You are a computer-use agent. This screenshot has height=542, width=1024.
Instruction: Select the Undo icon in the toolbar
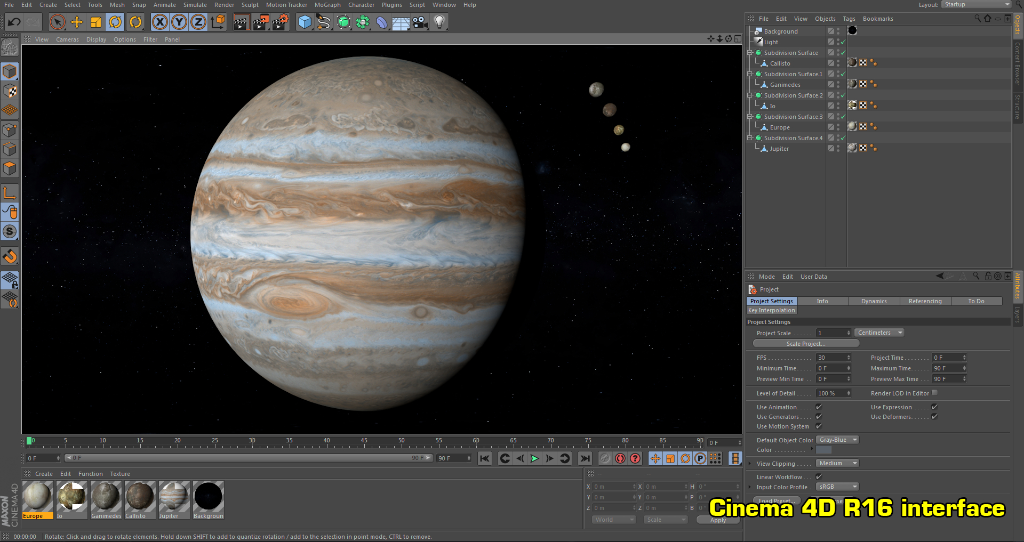[14, 22]
